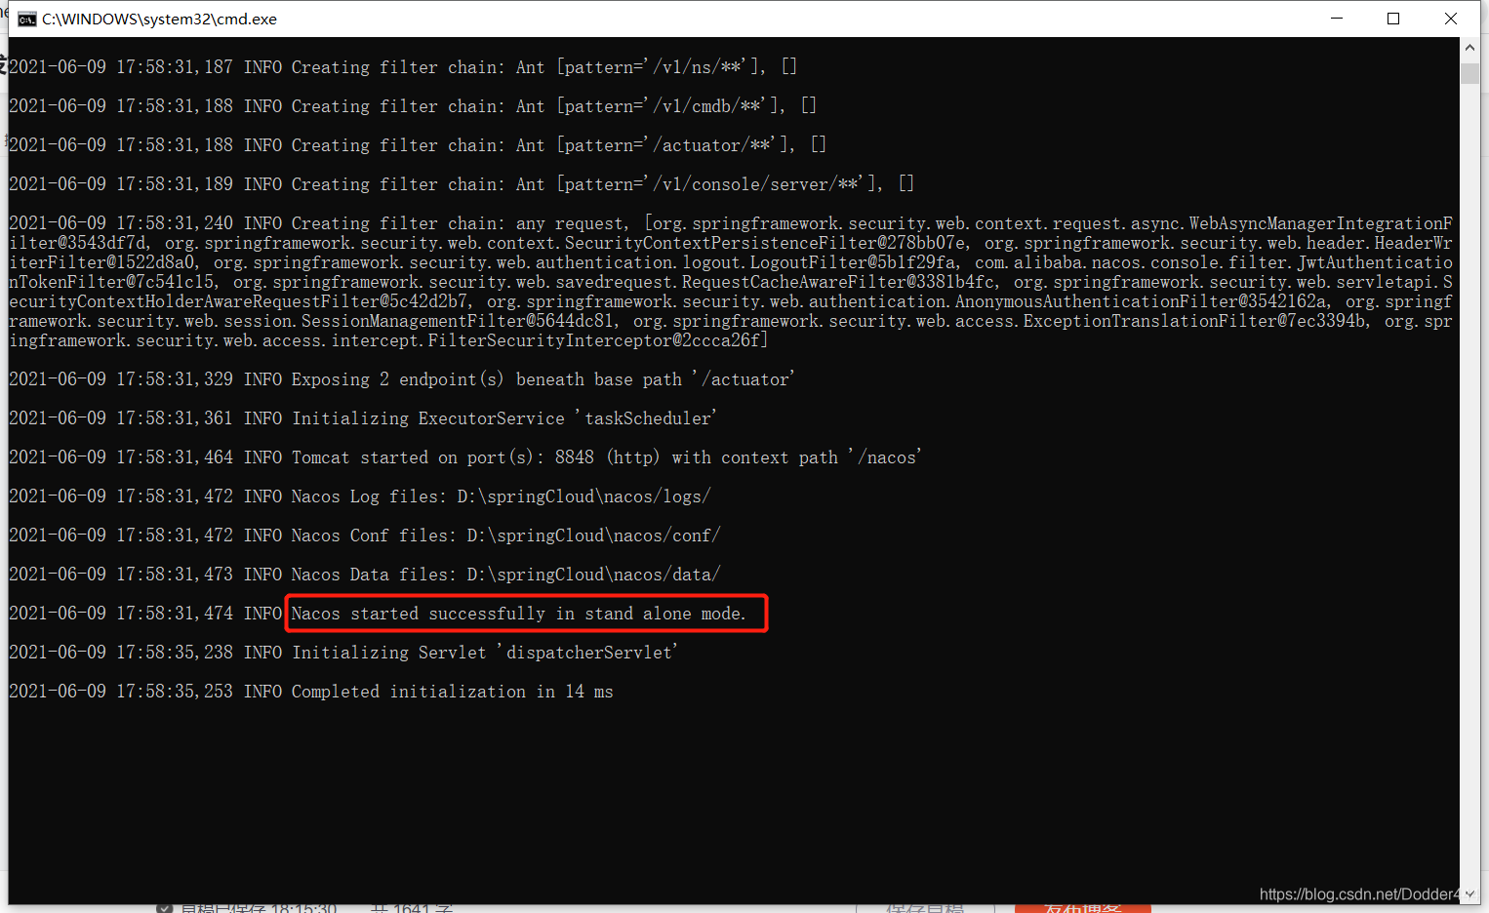Click the 'Nacos Log files' path line
The image size is (1489, 913).
click(x=360, y=496)
